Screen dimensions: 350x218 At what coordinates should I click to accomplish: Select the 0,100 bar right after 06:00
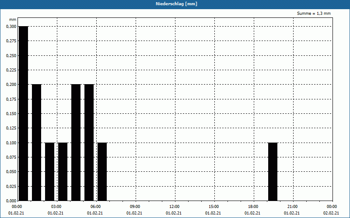pos(102,172)
